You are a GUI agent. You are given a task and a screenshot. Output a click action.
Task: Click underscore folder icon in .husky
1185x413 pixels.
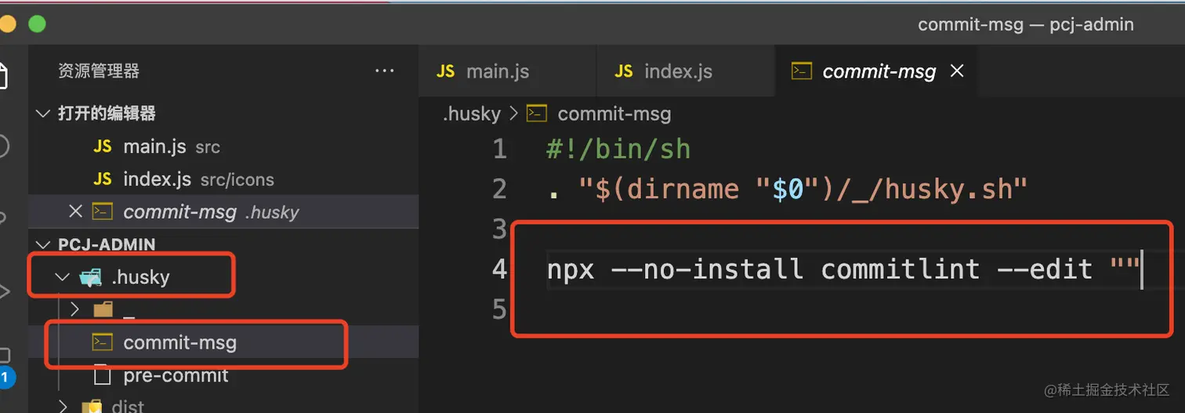click(103, 310)
